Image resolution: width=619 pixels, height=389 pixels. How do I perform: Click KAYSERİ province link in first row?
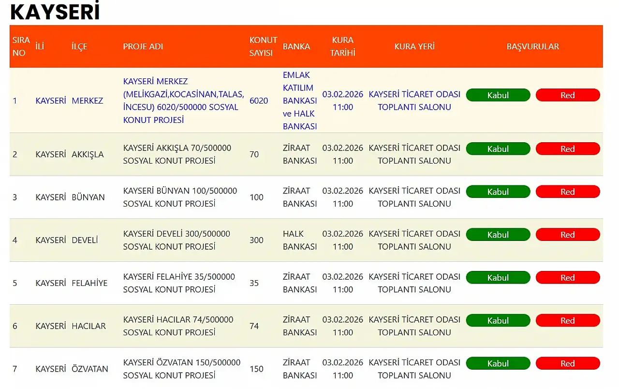point(50,101)
